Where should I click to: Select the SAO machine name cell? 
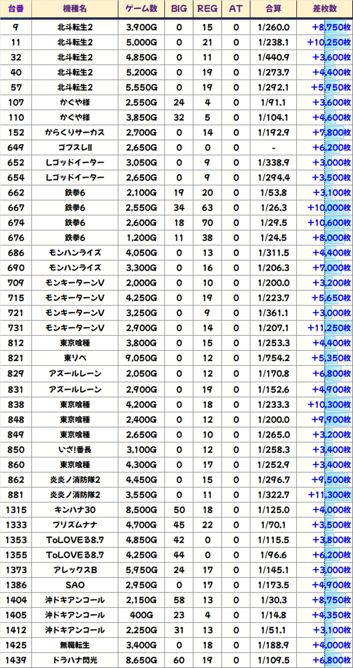(75, 585)
